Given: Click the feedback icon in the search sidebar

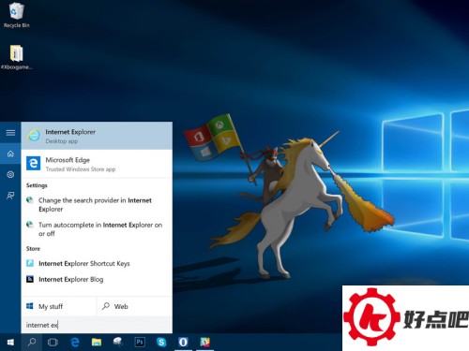Looking at the screenshot, I should coord(10,196).
